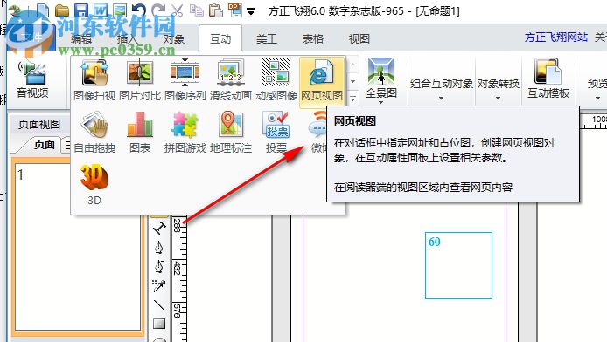
Task: Switch to the 对象 ribbon tab
Action: click(x=174, y=38)
